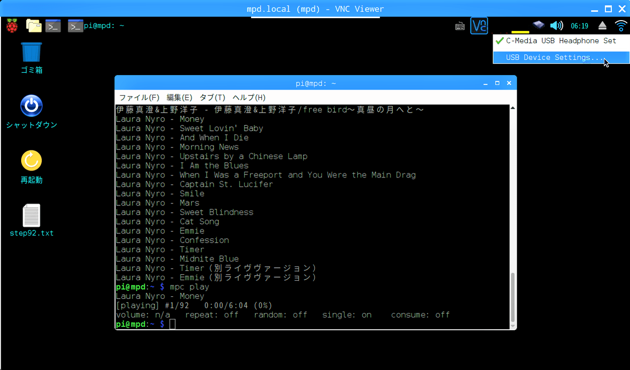
Task: Open the 編集(E) menu in the terminal
Action: tap(179, 97)
